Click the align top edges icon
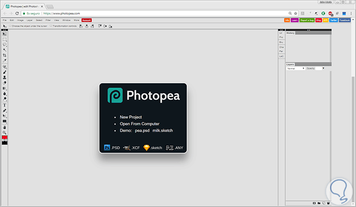Screen dimensions: 356x207 tap(100, 26)
